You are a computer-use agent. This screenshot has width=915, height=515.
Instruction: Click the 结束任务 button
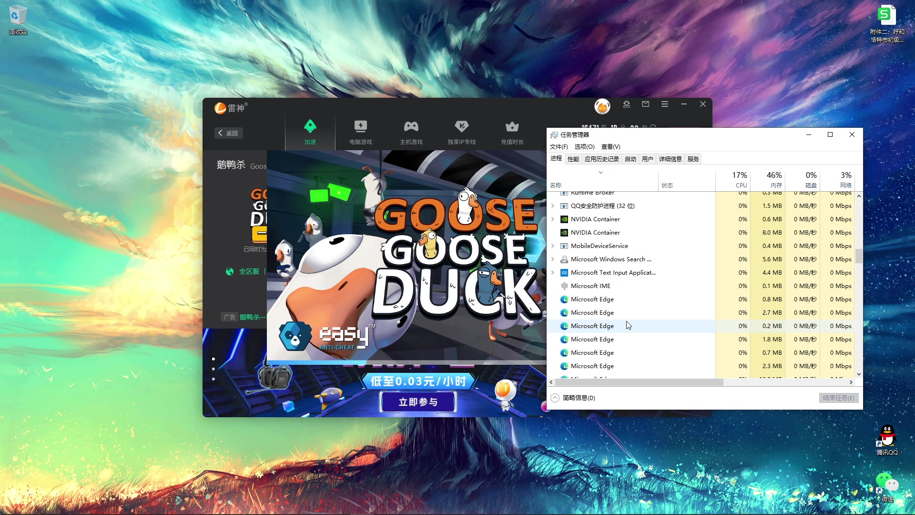[838, 398]
